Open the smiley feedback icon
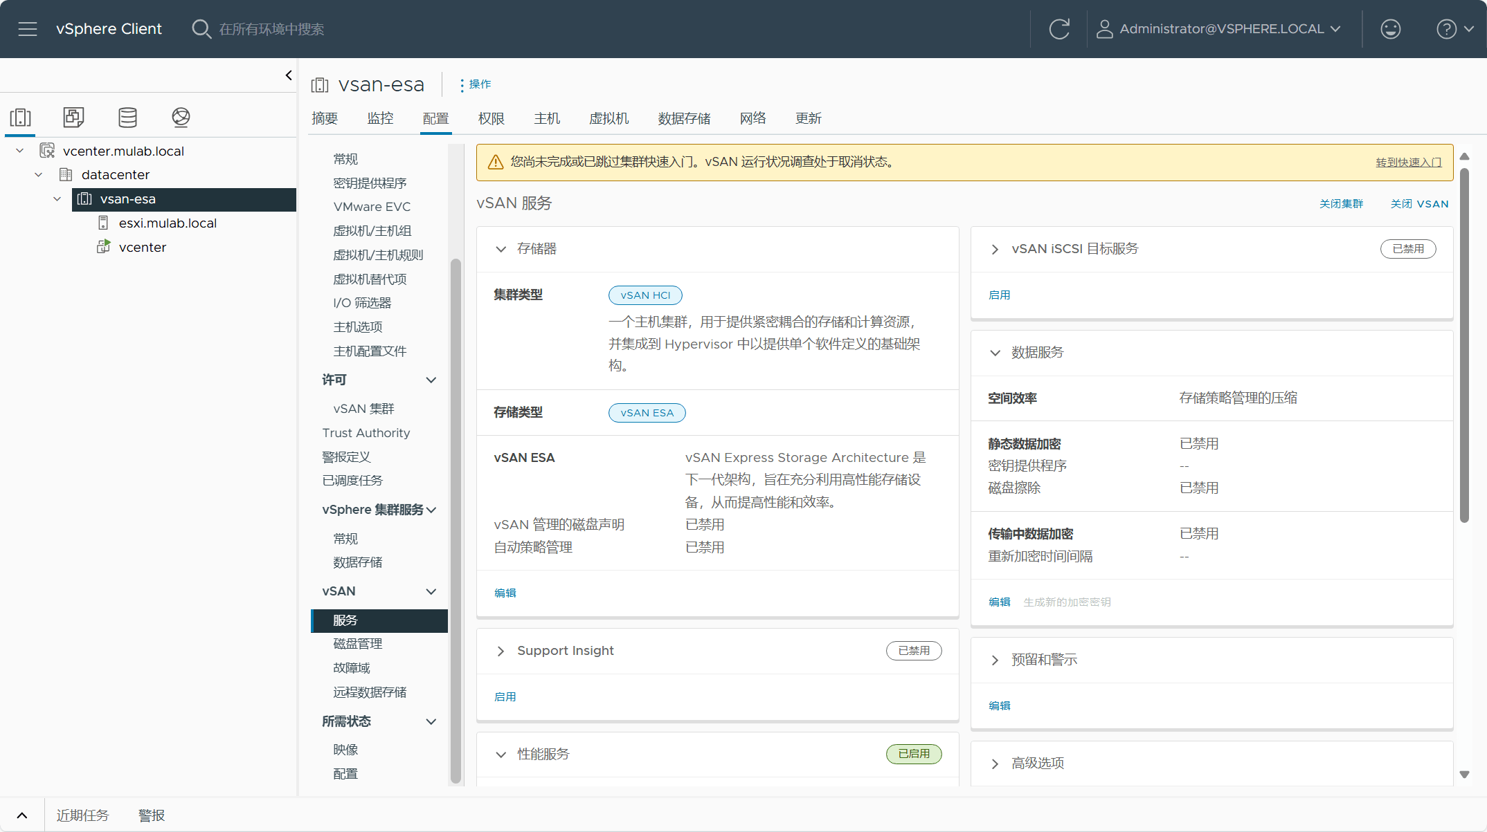Screen dimensions: 1487x832 (1390, 29)
